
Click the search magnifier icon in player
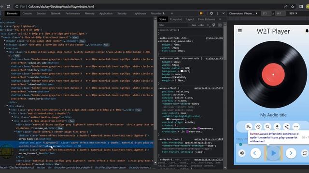[267, 127]
